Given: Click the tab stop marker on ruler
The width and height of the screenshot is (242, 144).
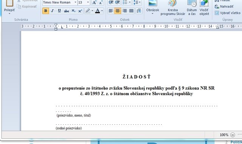Looking at the screenshot, I should (x=62, y=27).
